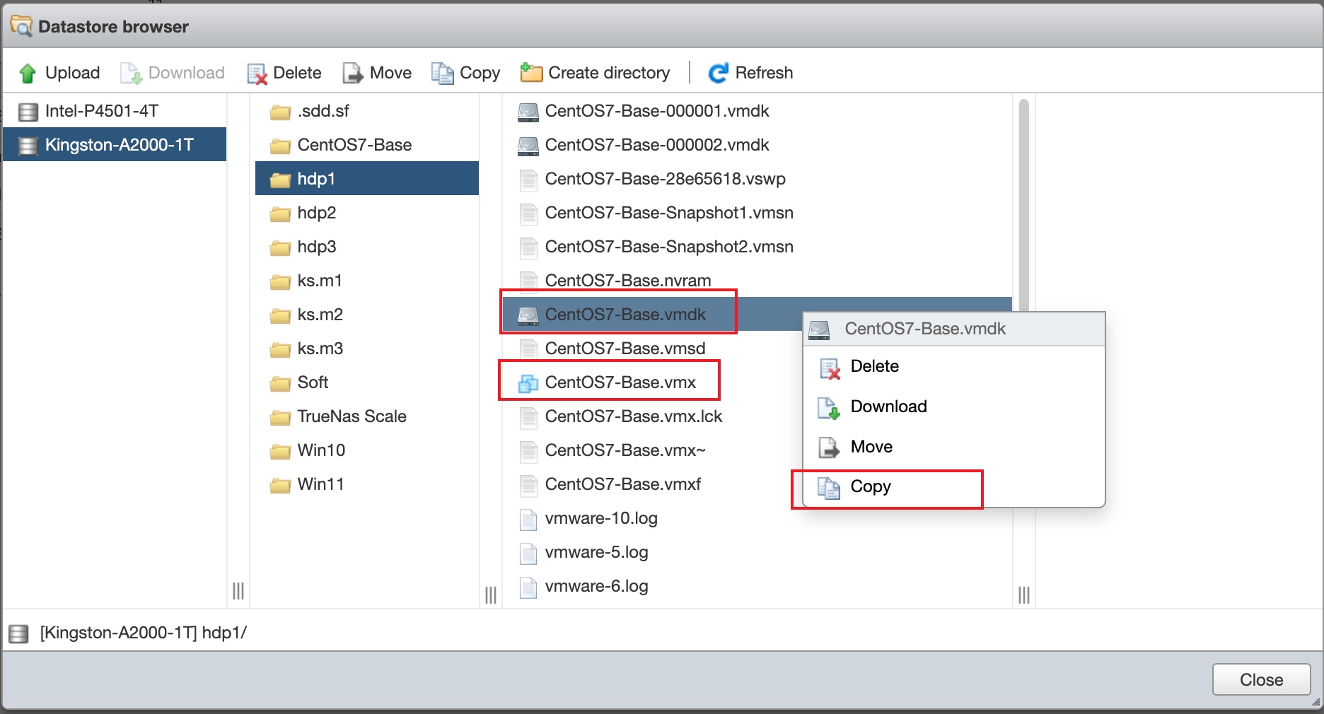Click the folder column resize handle

(x=491, y=595)
